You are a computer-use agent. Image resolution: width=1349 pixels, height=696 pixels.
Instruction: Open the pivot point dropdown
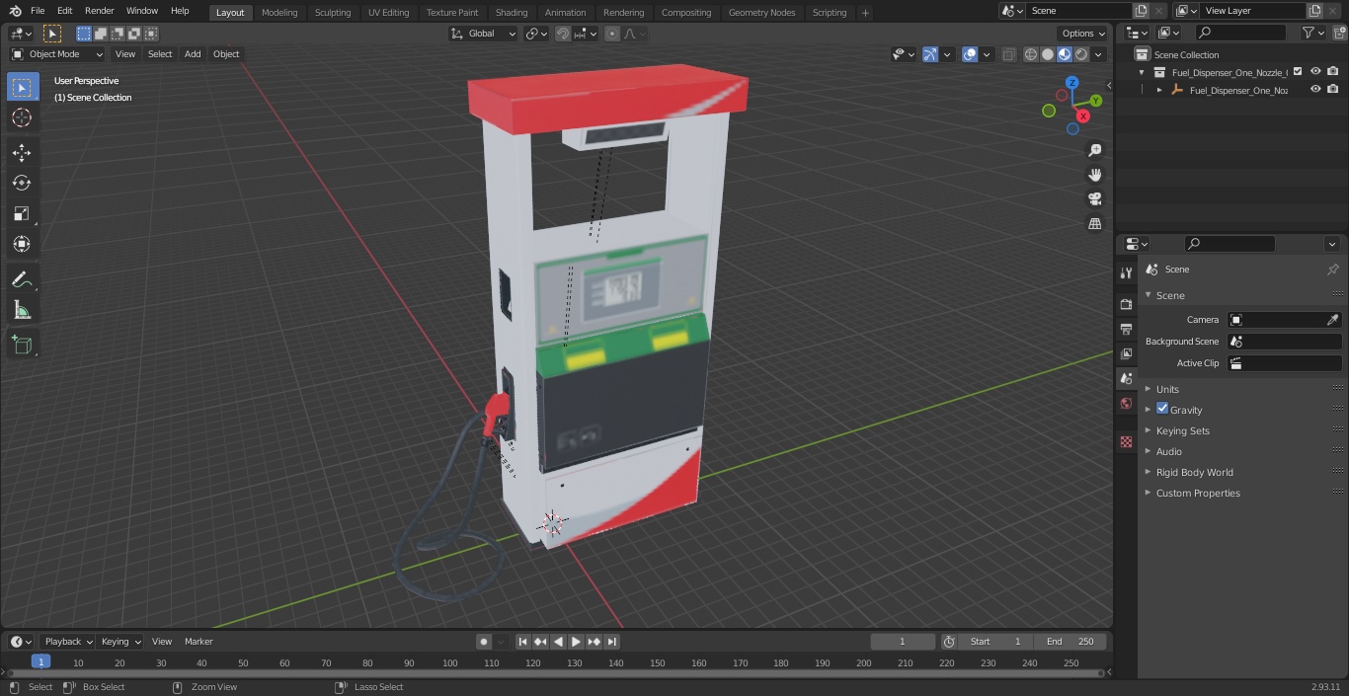(x=536, y=34)
